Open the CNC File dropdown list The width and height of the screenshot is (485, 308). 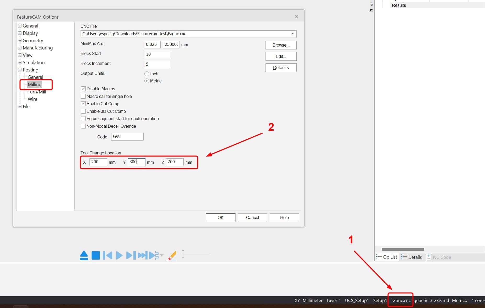(x=292, y=34)
